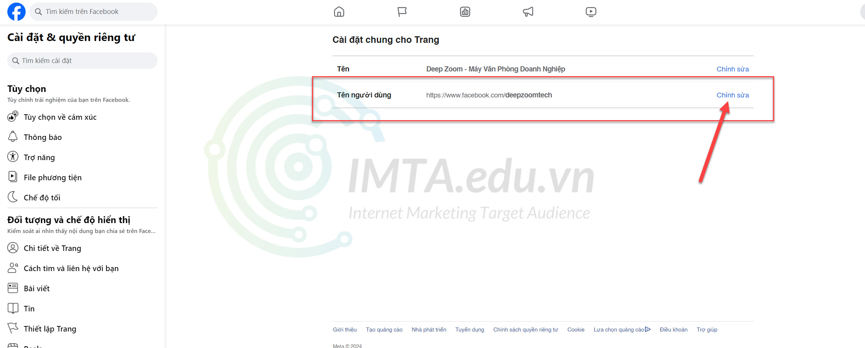Open 'Tin' settings in sidebar
This screenshot has width=865, height=348.
(x=29, y=309)
